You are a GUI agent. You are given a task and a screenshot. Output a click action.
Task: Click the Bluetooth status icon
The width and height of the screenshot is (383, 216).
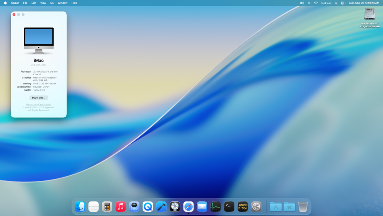(309, 3)
